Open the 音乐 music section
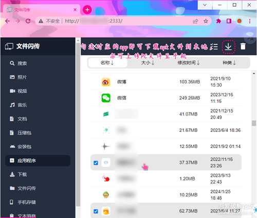The width and height of the screenshot is (257, 218). tap(38, 105)
